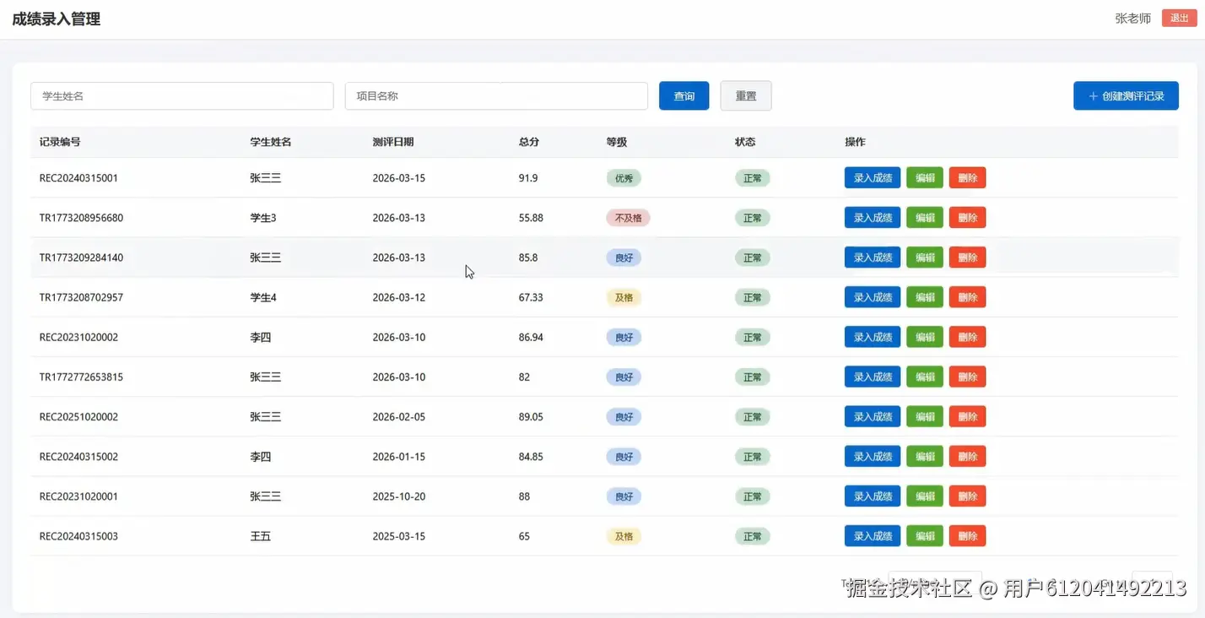This screenshot has width=1205, height=618.
Task: Click the date 2026-03-15
Action: click(x=399, y=178)
